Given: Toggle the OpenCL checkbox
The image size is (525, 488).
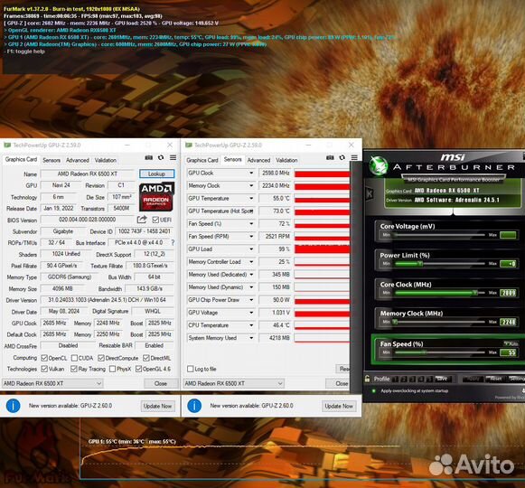Looking at the screenshot, I should click(44, 358).
